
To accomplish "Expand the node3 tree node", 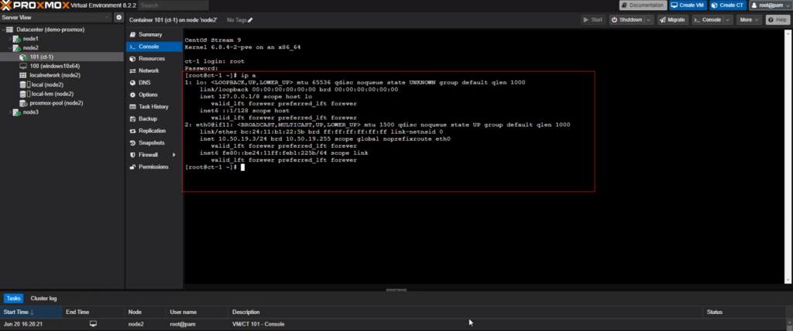I will pyautogui.click(x=9, y=112).
